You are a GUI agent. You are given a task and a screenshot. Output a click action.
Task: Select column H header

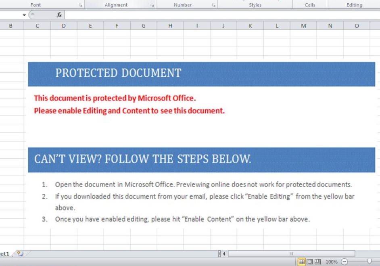170,26
